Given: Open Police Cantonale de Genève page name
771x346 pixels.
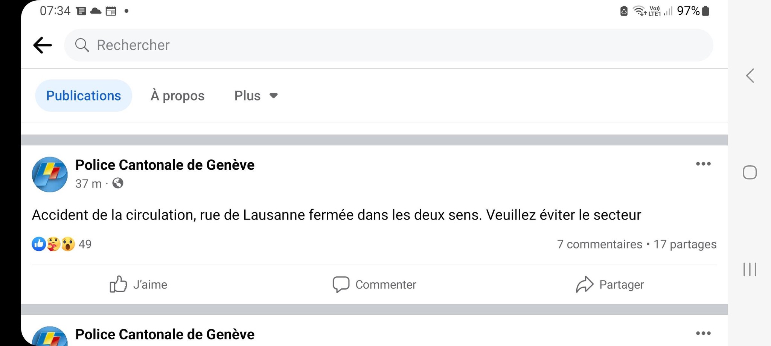Looking at the screenshot, I should tap(165, 165).
